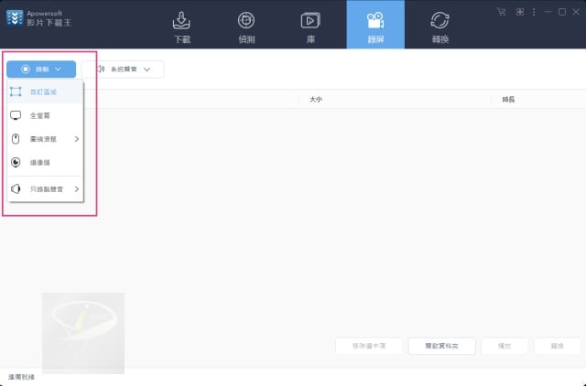Open the 偵測 detect tab
Viewport: 586px width, 386px height.
(x=246, y=27)
